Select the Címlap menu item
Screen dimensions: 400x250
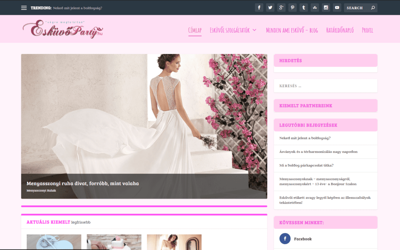click(x=195, y=30)
